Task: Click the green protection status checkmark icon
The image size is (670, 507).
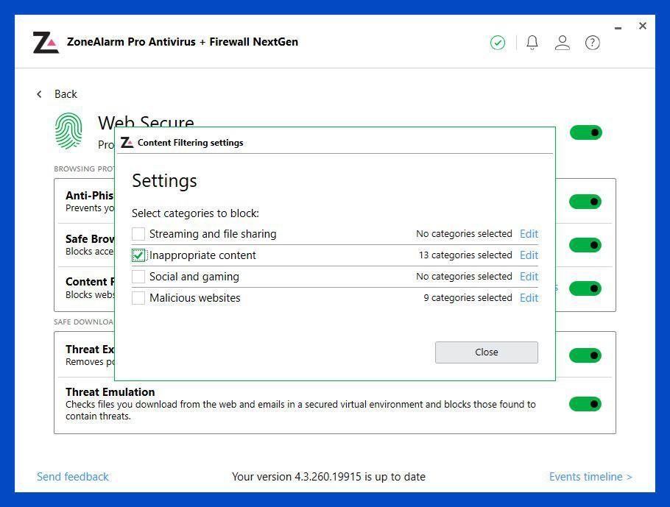Action: pos(498,43)
